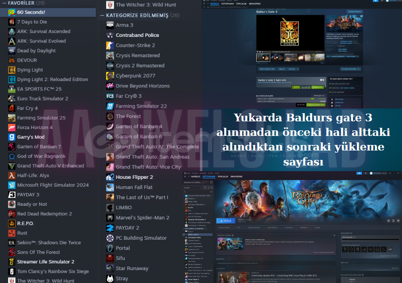Open the Half-Life: Alyx icon
Screen dimensions: 402x283
coord(12,175)
